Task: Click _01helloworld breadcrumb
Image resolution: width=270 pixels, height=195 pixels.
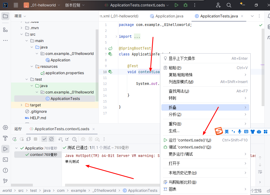Action: [104, 190]
